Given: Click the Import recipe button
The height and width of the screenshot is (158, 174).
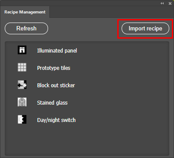Looking at the screenshot, I should pyautogui.click(x=145, y=29).
